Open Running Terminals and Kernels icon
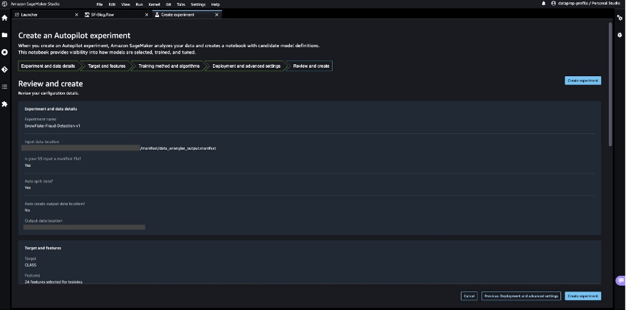 coord(5,52)
